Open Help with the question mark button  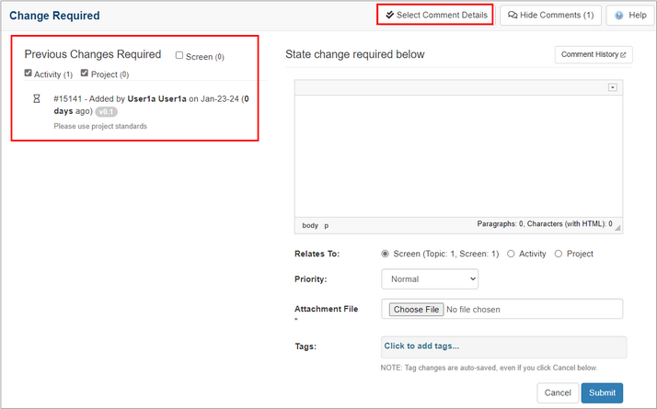coord(630,16)
